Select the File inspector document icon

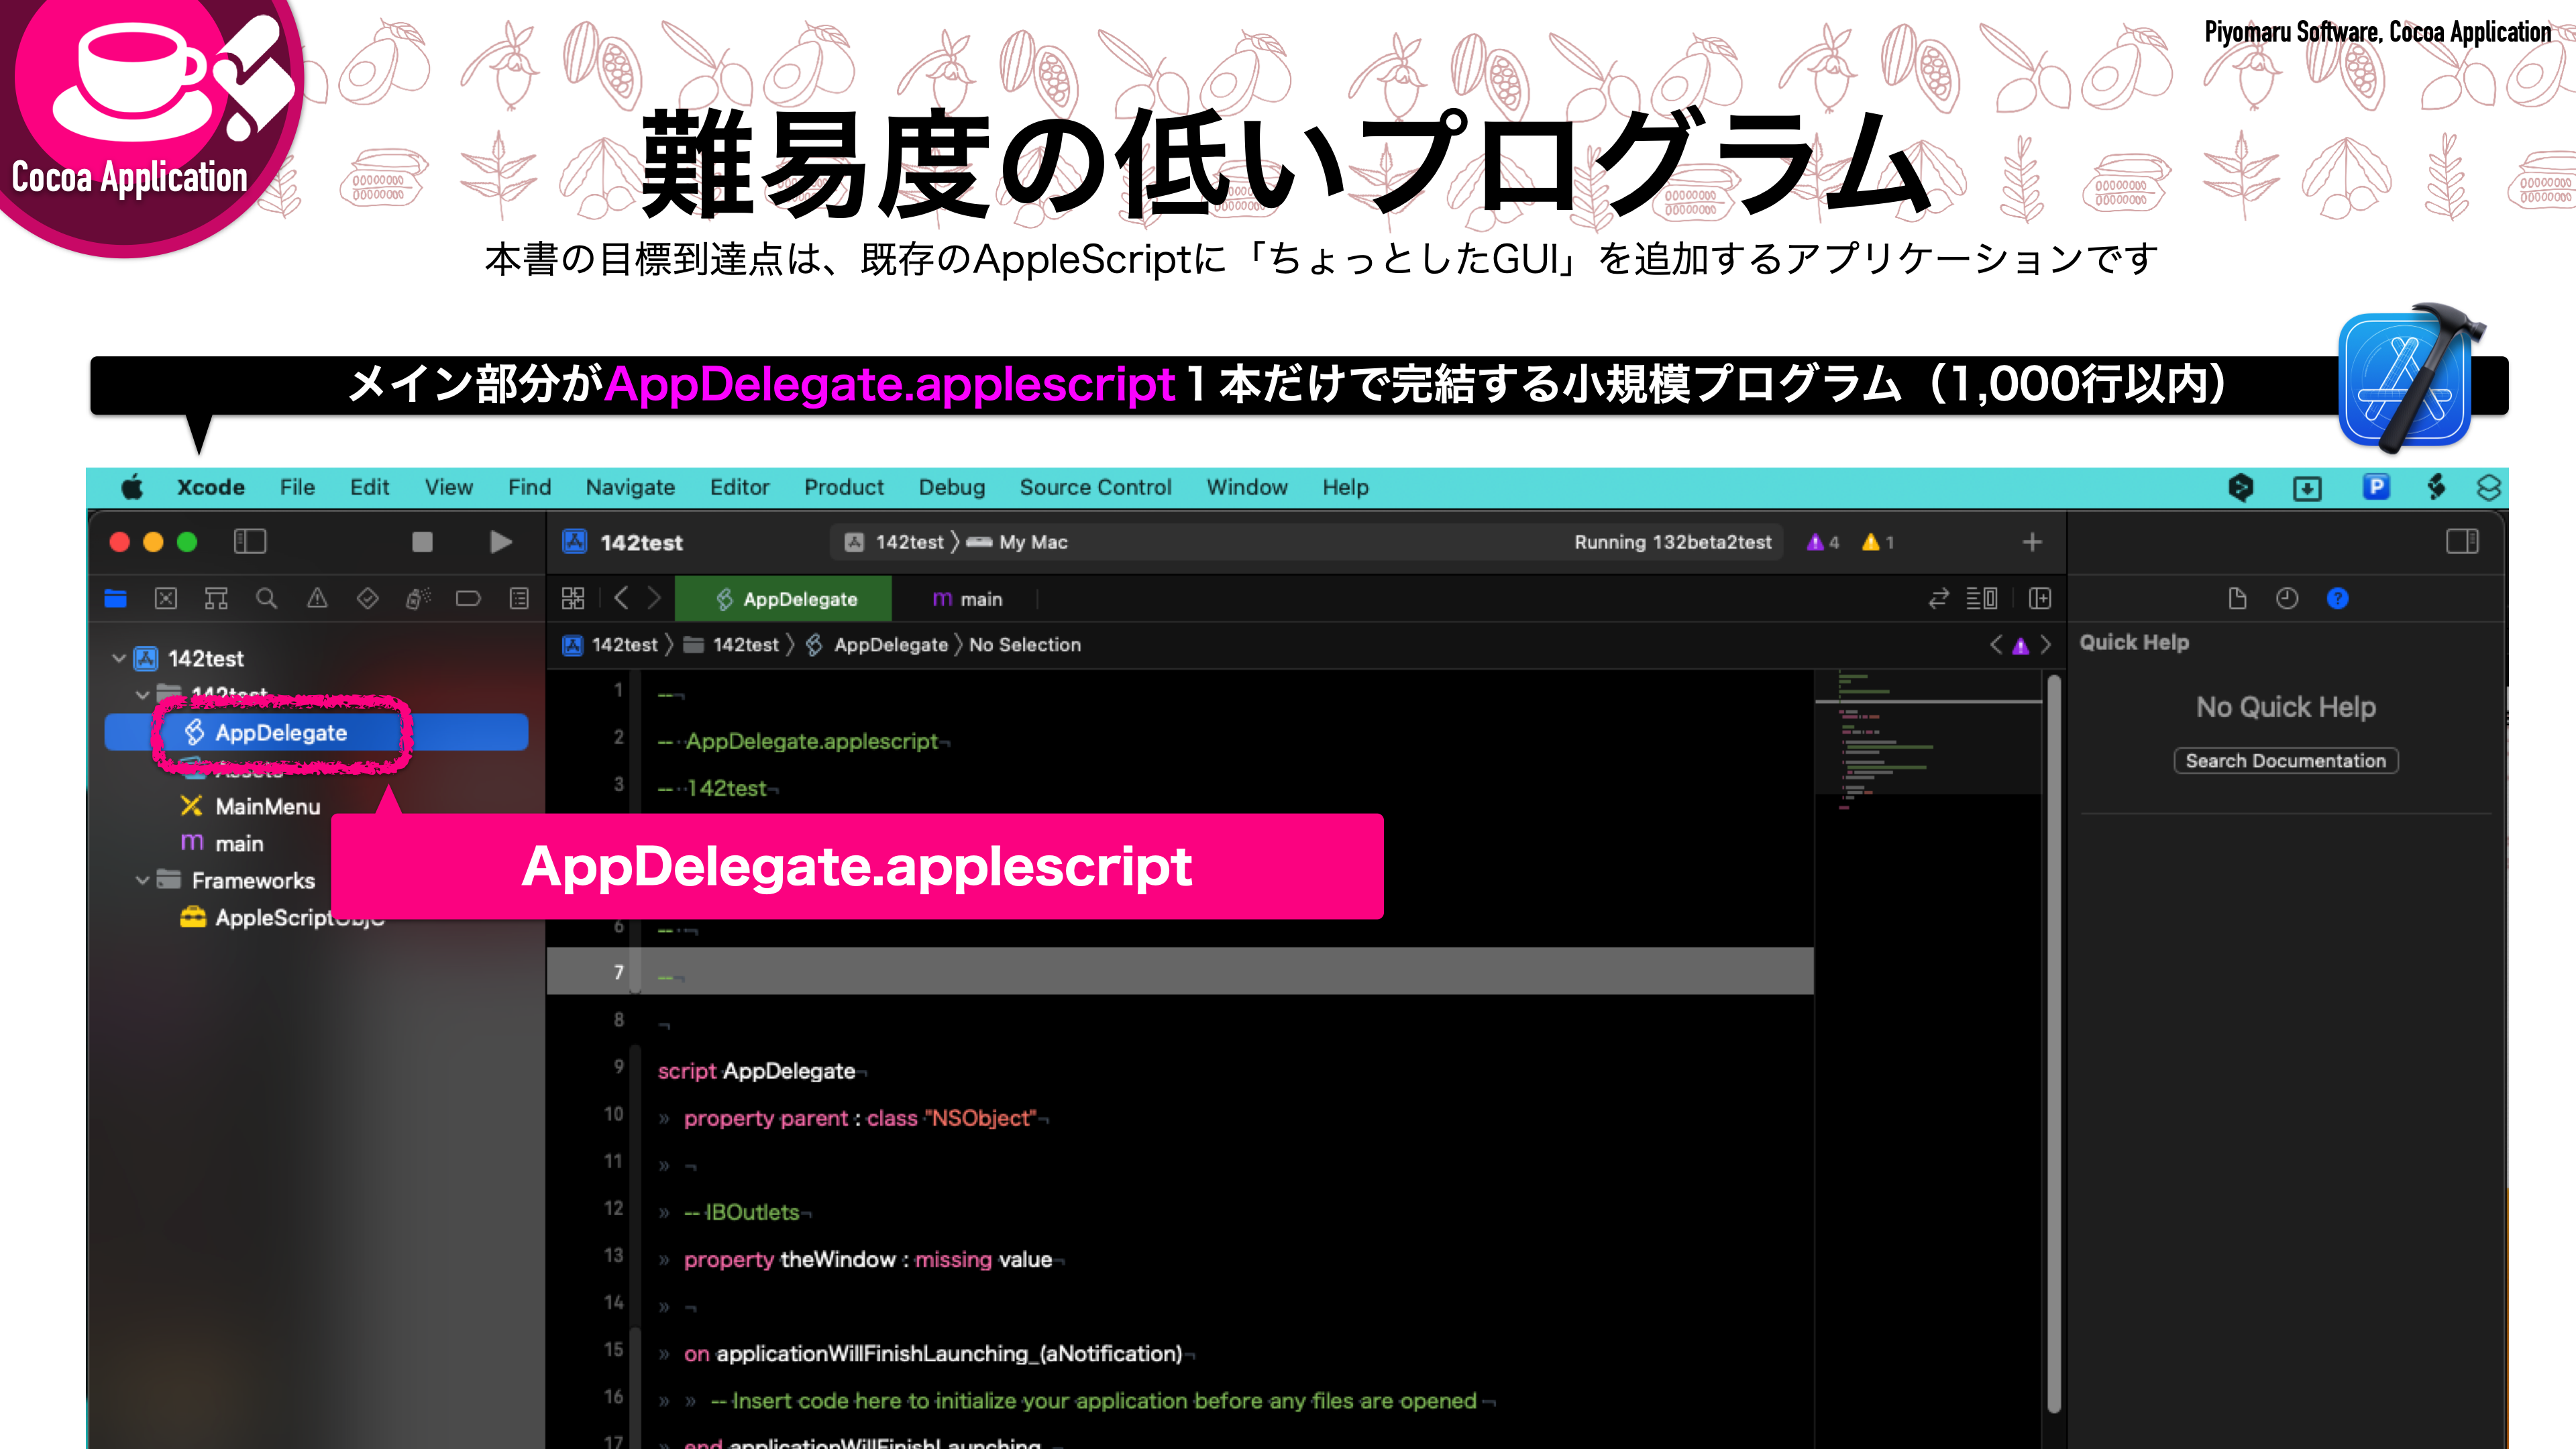click(2237, 598)
